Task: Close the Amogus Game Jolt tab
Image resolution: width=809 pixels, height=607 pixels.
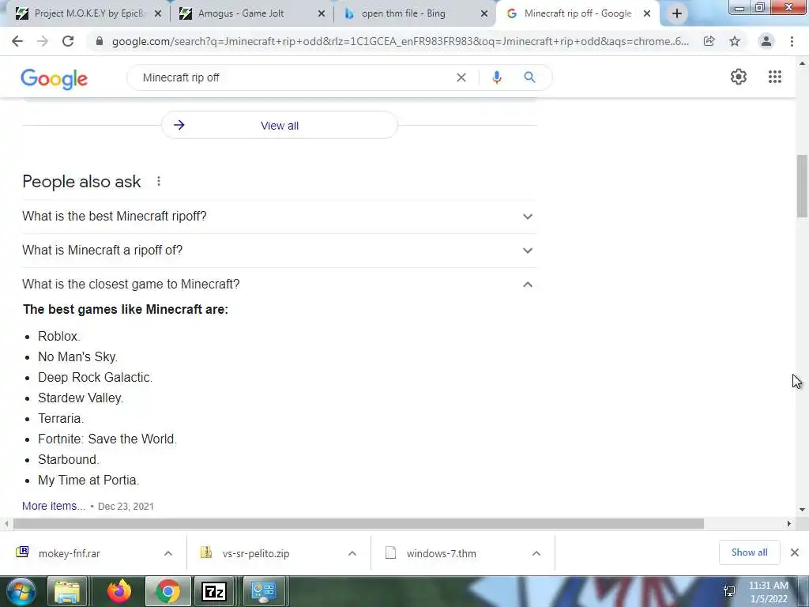Action: click(x=322, y=13)
